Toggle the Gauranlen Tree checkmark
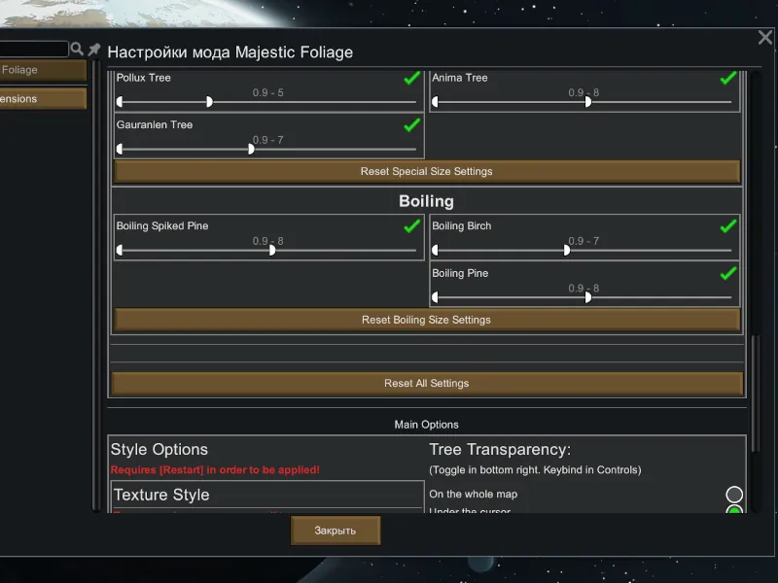Viewport: 778px width, 583px height. tap(412, 125)
